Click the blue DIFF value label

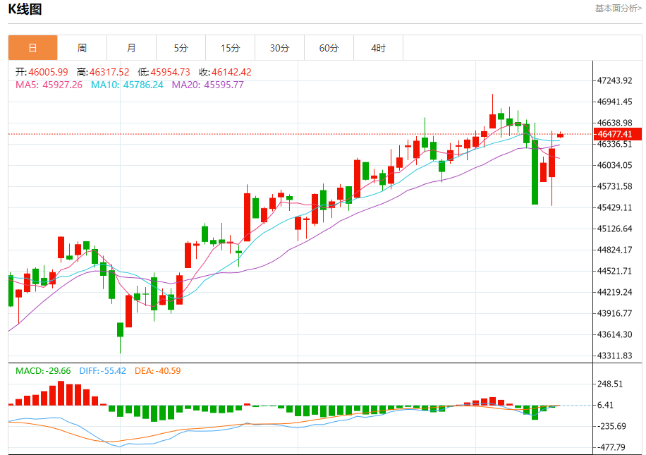[101, 370]
